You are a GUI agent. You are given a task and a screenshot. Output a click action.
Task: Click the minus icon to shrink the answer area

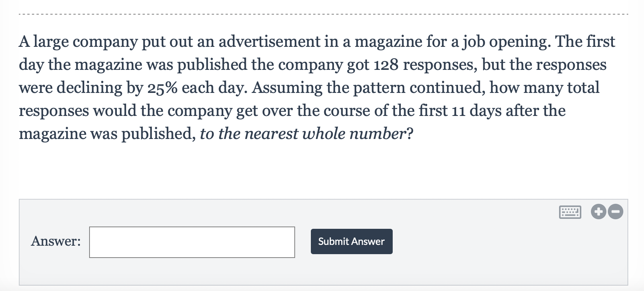point(615,212)
